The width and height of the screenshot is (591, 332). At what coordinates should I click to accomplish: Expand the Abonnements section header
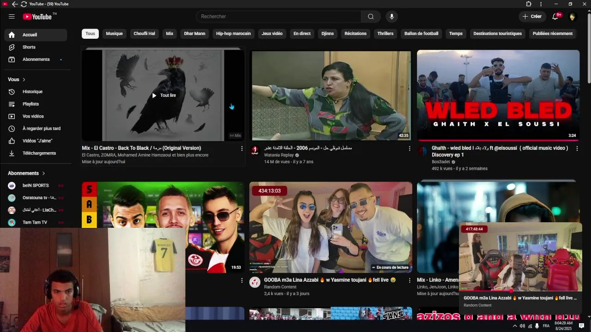click(x=26, y=173)
